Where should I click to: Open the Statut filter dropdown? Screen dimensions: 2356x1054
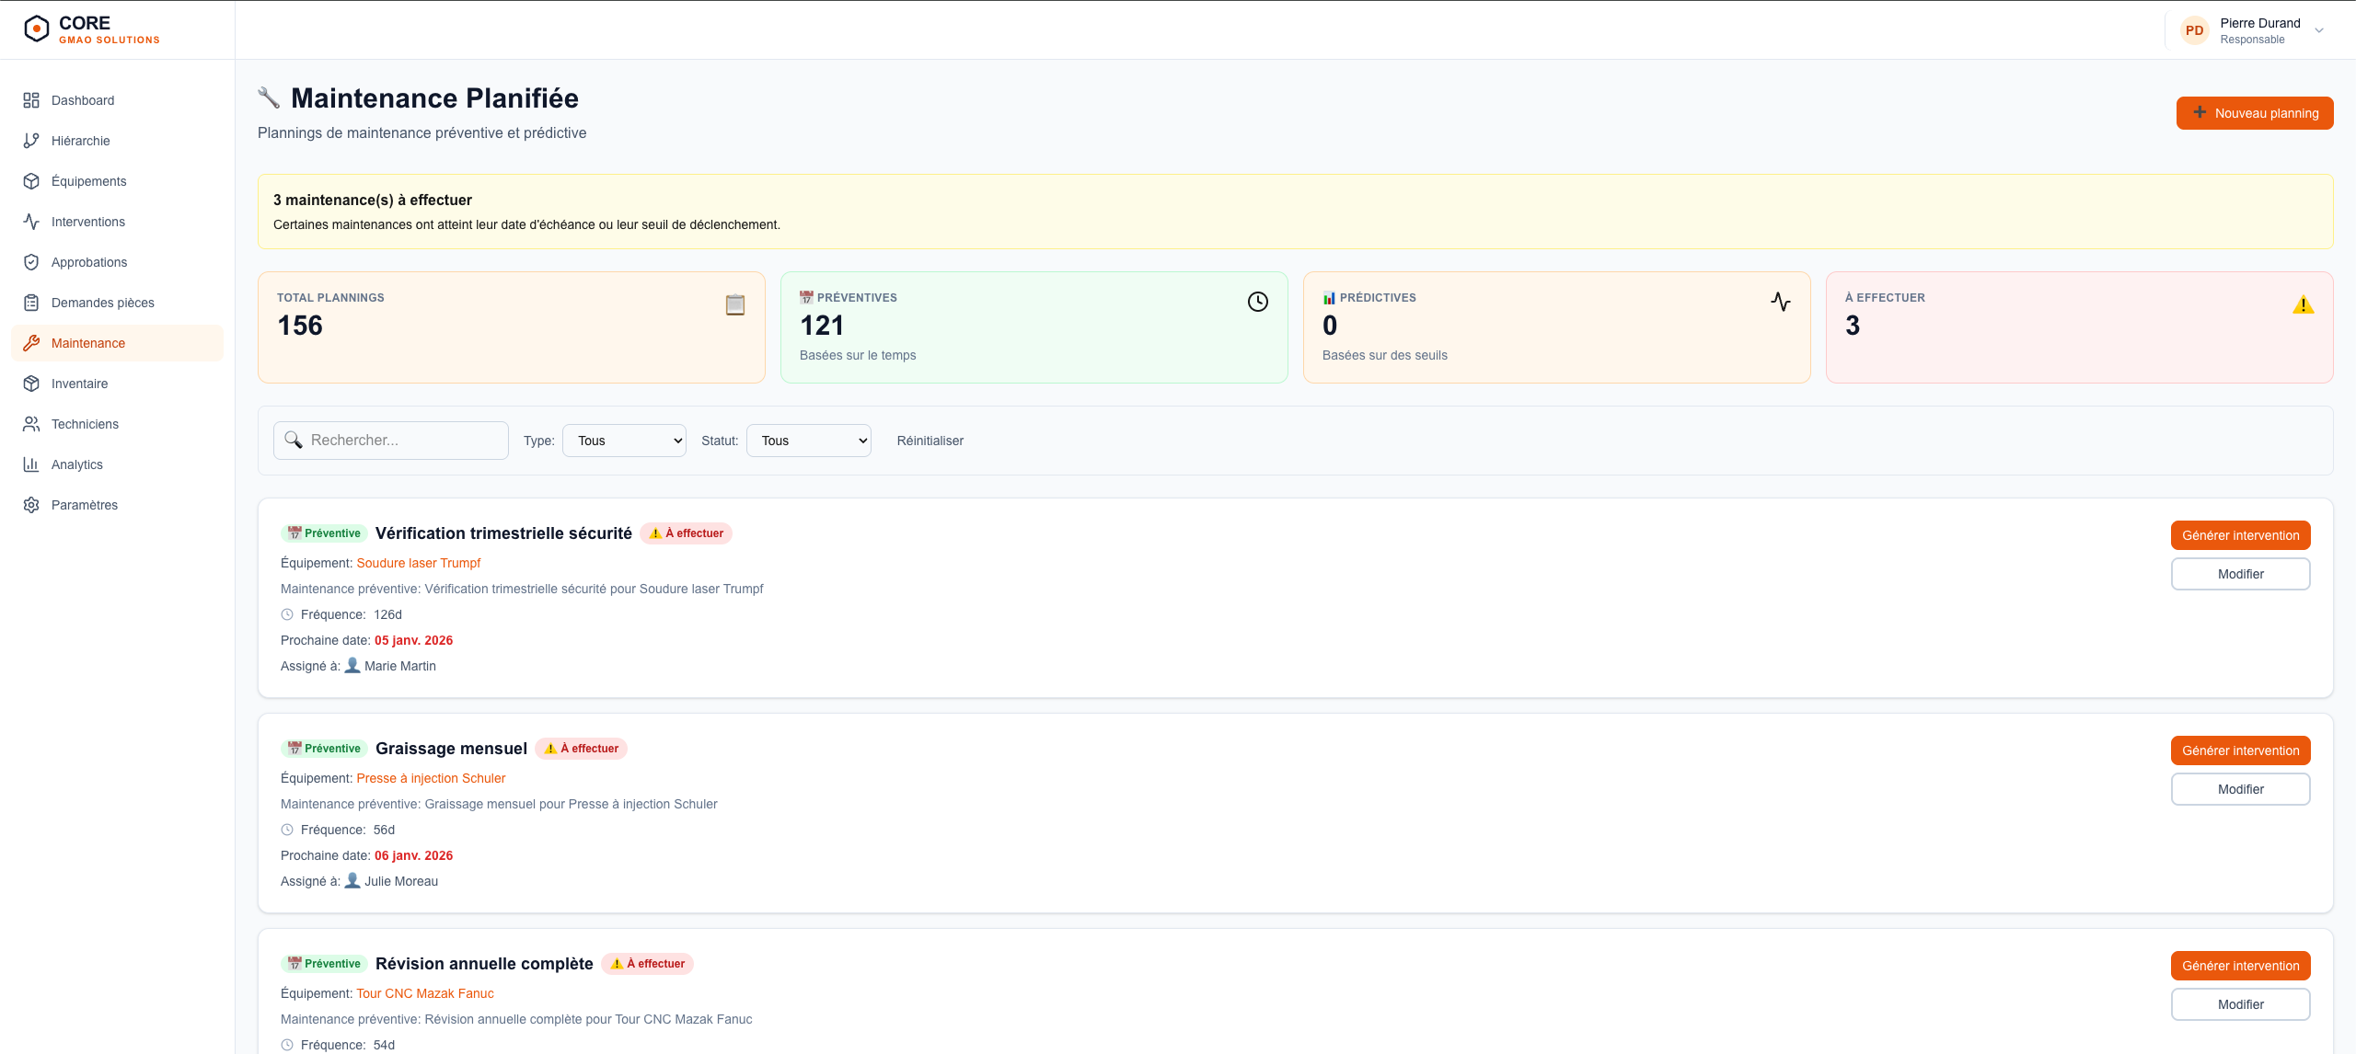(x=809, y=441)
